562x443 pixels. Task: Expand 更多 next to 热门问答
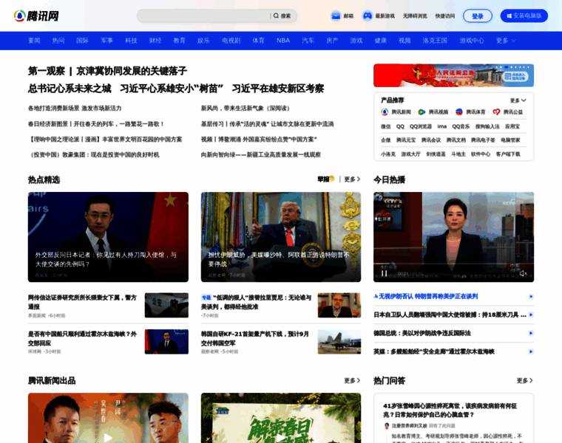click(x=524, y=380)
